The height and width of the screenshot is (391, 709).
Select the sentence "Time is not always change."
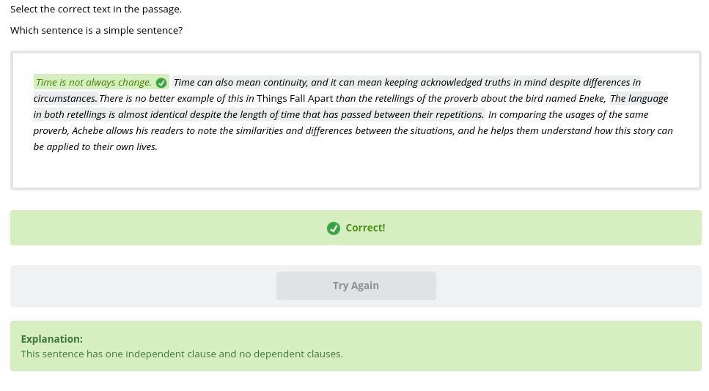[93, 83]
